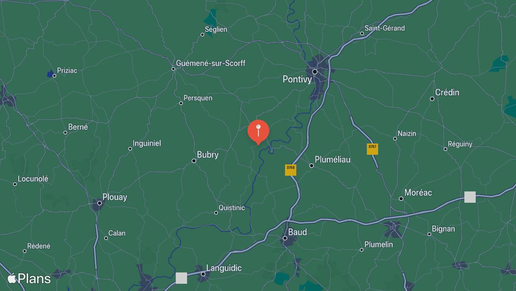The width and height of the screenshot is (516, 291).
Task: Select the Plumelin label
Action: (x=379, y=245)
